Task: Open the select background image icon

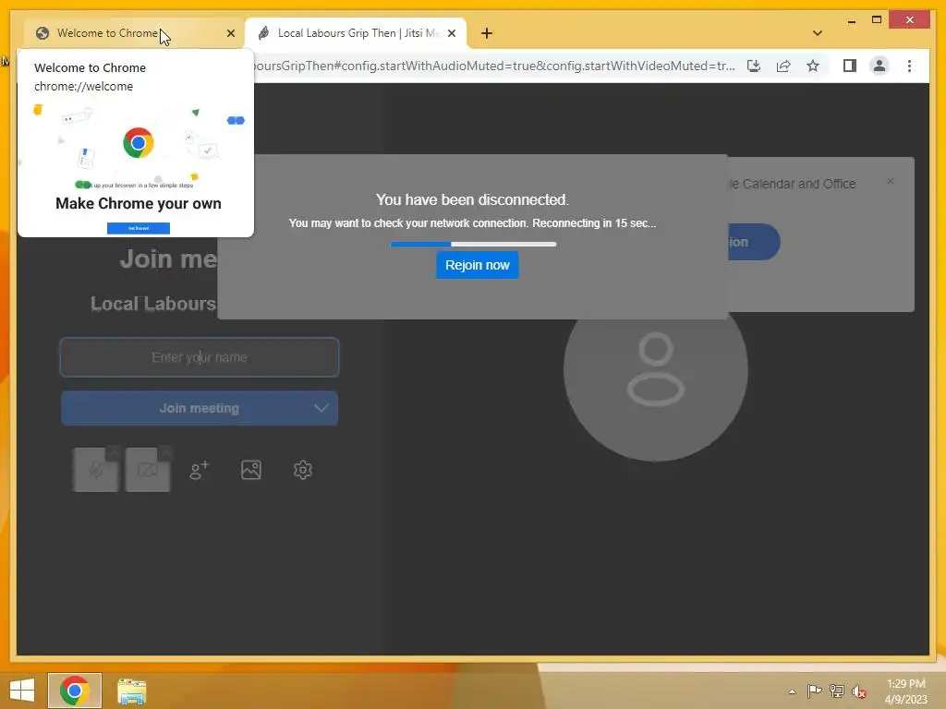Action: click(x=251, y=470)
